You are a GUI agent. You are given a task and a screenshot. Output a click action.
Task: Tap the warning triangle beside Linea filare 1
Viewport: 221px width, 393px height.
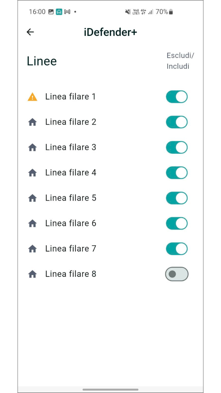pos(32,97)
